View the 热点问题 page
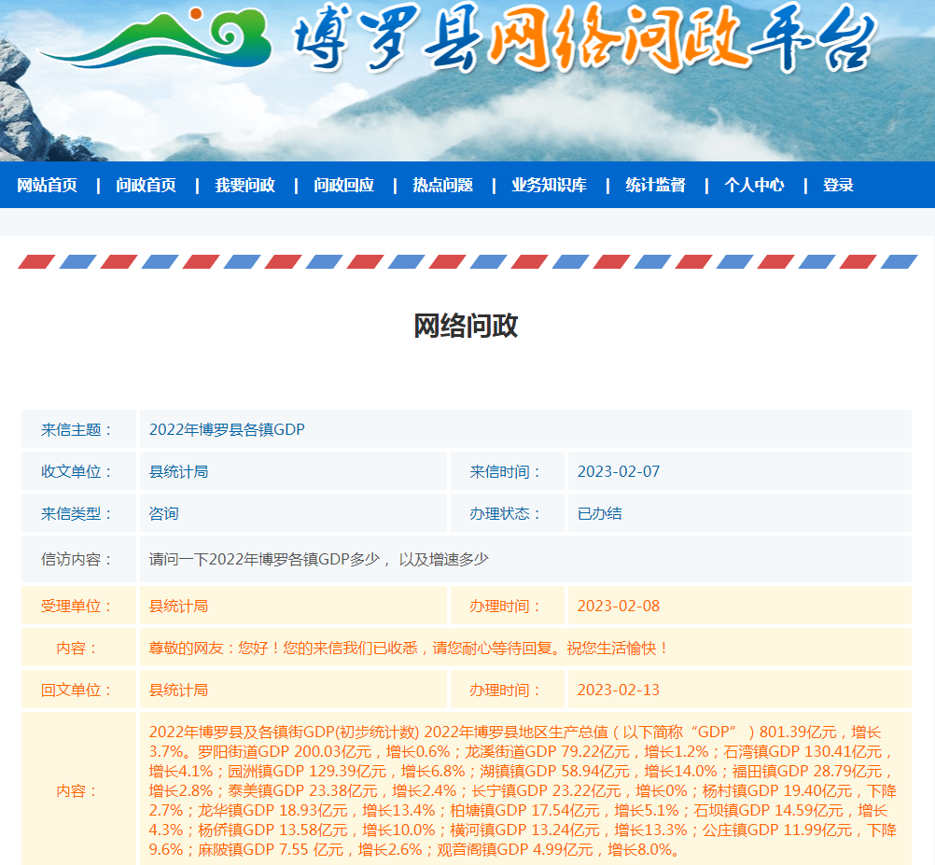The width and height of the screenshot is (935, 865). [x=439, y=186]
